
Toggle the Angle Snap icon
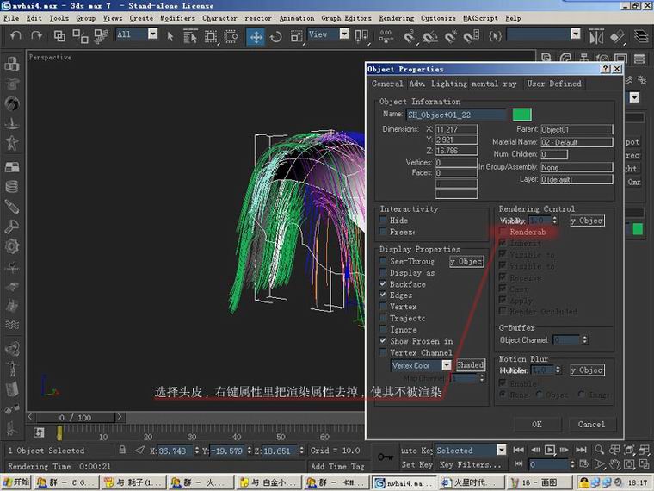tap(430, 37)
